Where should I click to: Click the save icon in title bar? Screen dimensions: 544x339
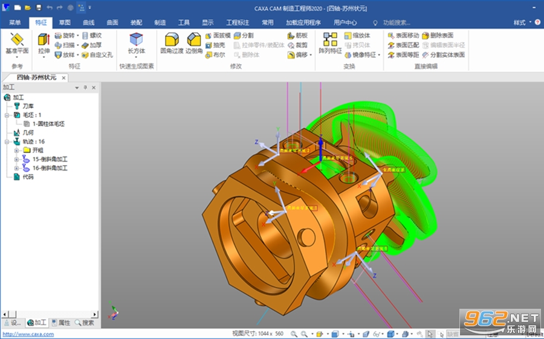(x=39, y=8)
